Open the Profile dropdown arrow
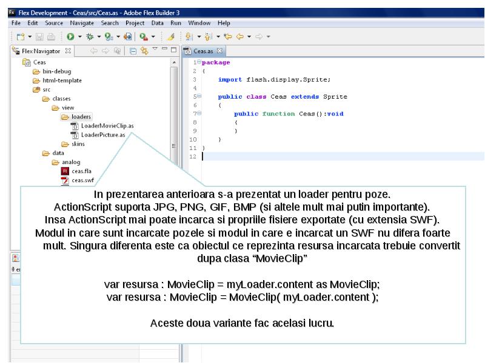The height and width of the screenshot is (363, 485). click(x=118, y=37)
